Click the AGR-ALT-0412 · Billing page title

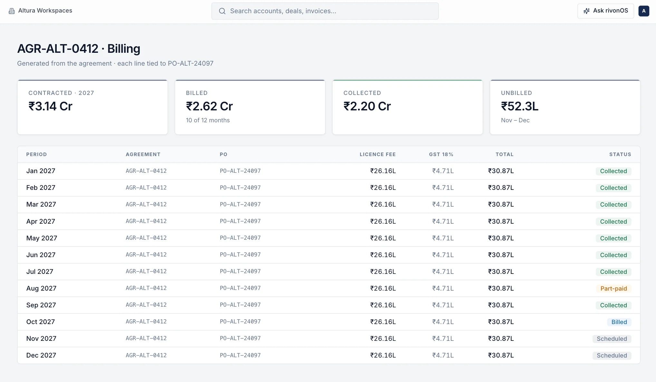79,49
